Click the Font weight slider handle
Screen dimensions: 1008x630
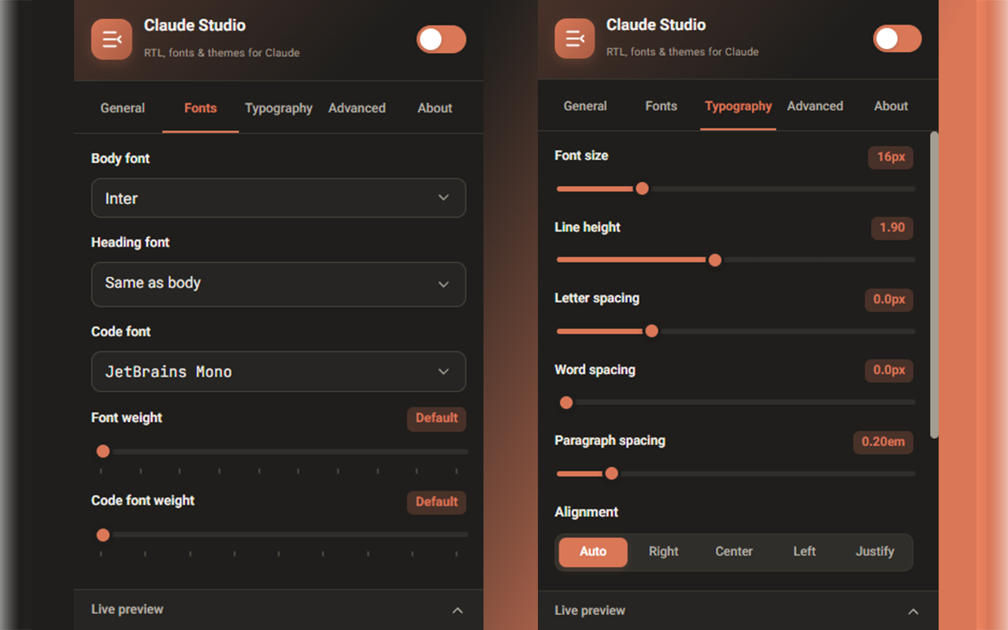tap(103, 451)
